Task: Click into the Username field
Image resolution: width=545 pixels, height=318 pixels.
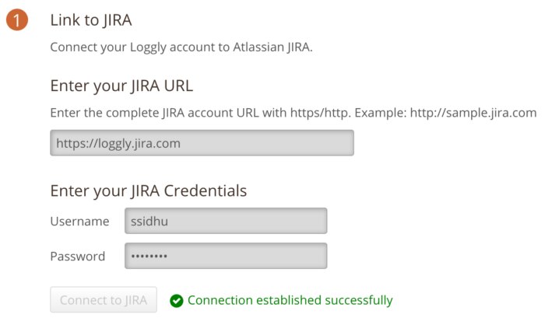Action: click(225, 221)
